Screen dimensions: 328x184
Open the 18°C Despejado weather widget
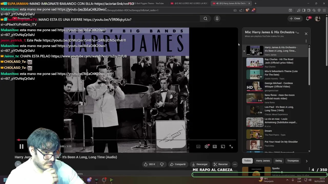coord(266,180)
